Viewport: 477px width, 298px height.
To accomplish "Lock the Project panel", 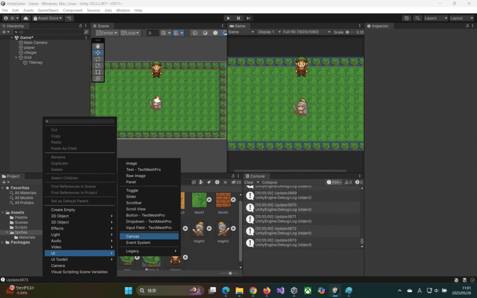I will click(x=233, y=176).
